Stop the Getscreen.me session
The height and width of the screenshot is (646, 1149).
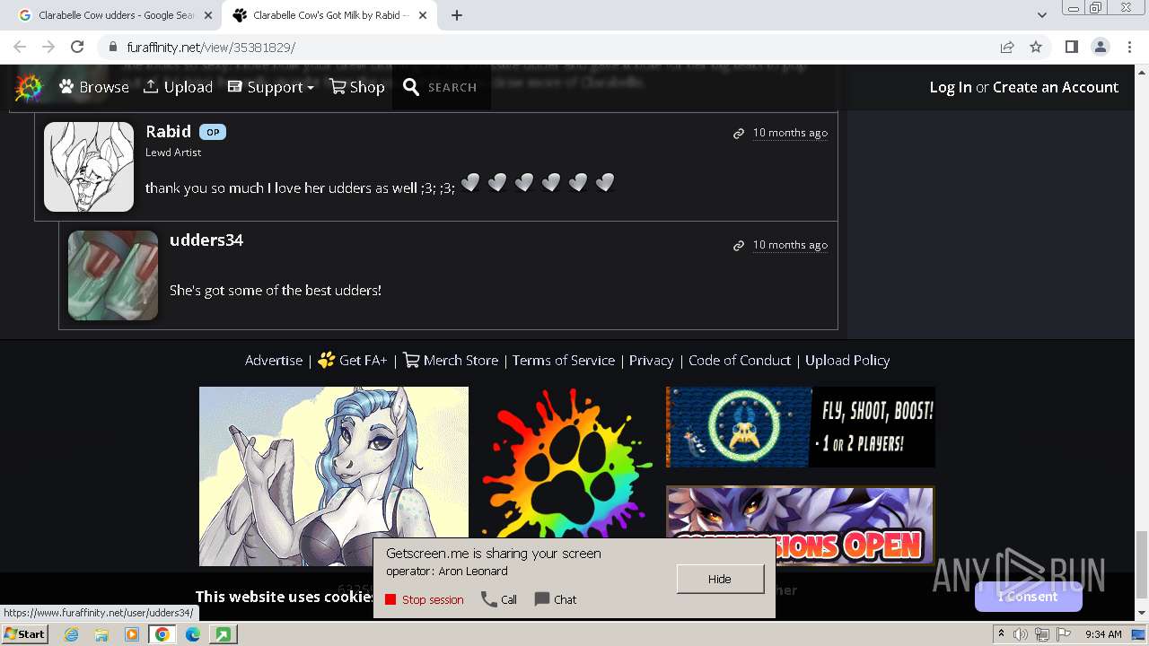(425, 599)
